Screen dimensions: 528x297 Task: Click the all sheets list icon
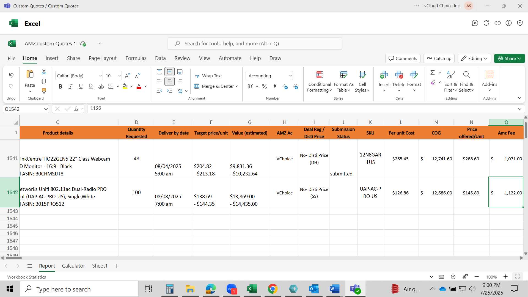tap(30, 266)
